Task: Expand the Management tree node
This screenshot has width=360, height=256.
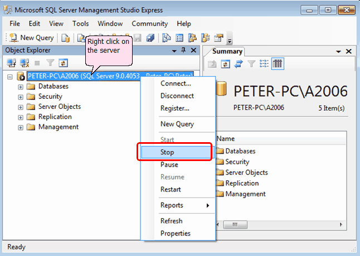Action: [x=21, y=128]
